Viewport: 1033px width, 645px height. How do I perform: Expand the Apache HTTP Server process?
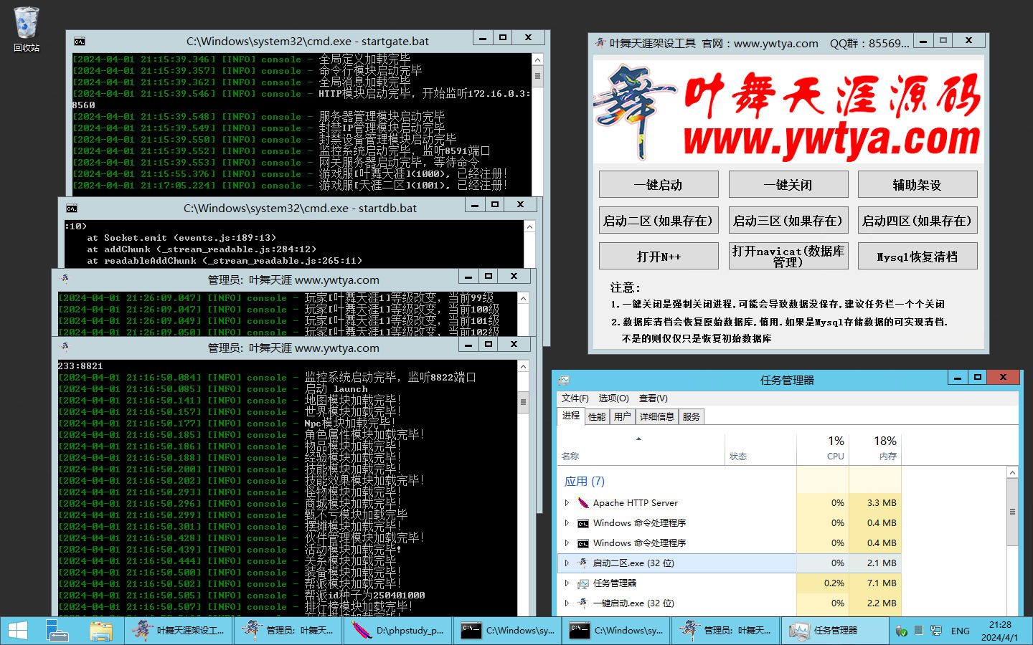click(567, 503)
